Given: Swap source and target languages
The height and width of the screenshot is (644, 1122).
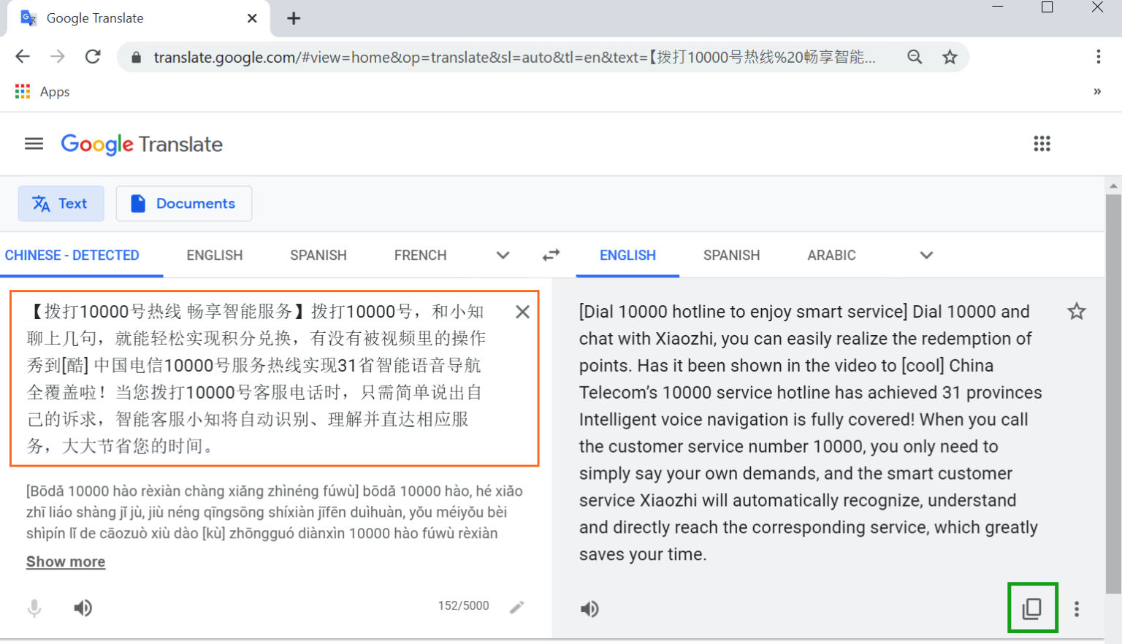Looking at the screenshot, I should coord(551,255).
